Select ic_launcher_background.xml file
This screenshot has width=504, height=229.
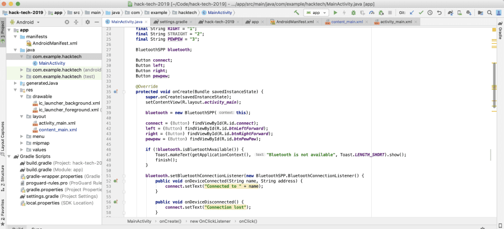[69, 103]
